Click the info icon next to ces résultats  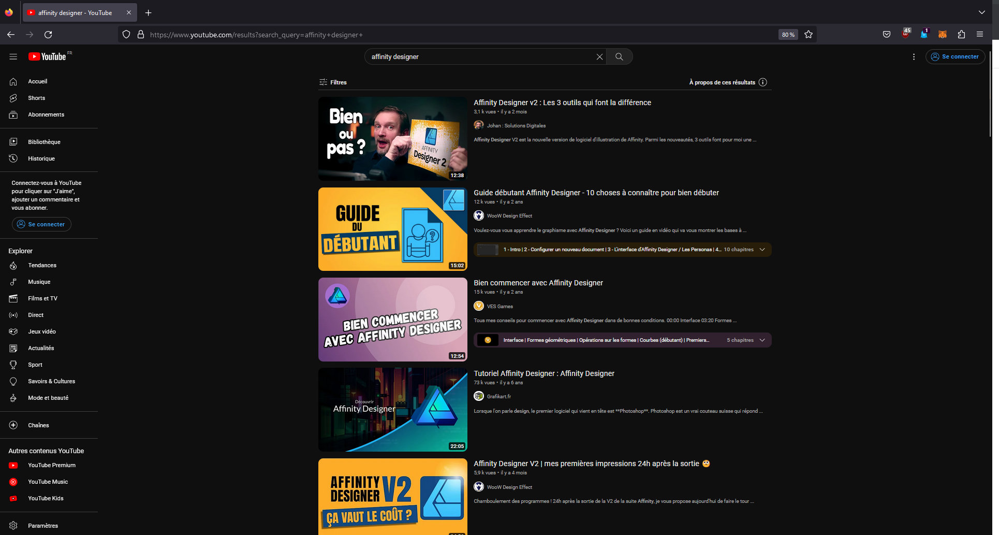(763, 82)
